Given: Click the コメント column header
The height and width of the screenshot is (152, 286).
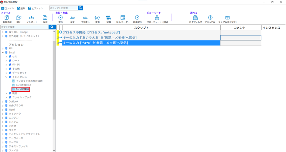Looking at the screenshot, I should (x=241, y=28).
